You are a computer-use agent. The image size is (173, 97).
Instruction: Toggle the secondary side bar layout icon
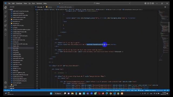(x=151, y=4)
